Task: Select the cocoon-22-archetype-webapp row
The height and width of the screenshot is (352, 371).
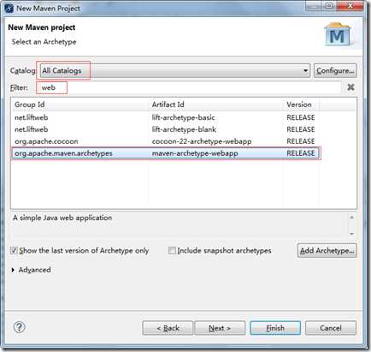Action: point(165,141)
